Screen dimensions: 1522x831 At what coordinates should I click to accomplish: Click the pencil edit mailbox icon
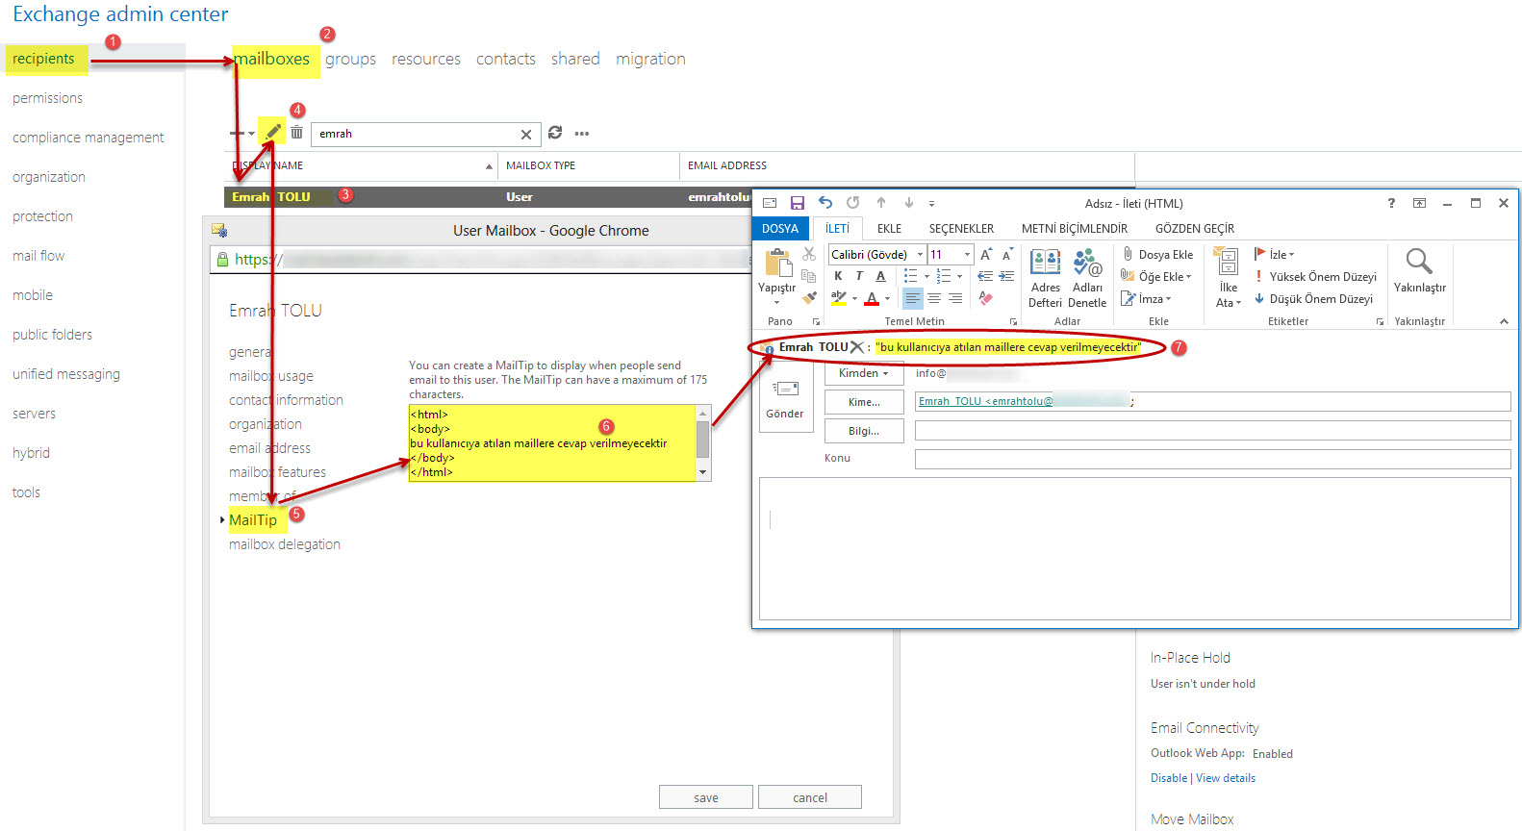(x=273, y=132)
